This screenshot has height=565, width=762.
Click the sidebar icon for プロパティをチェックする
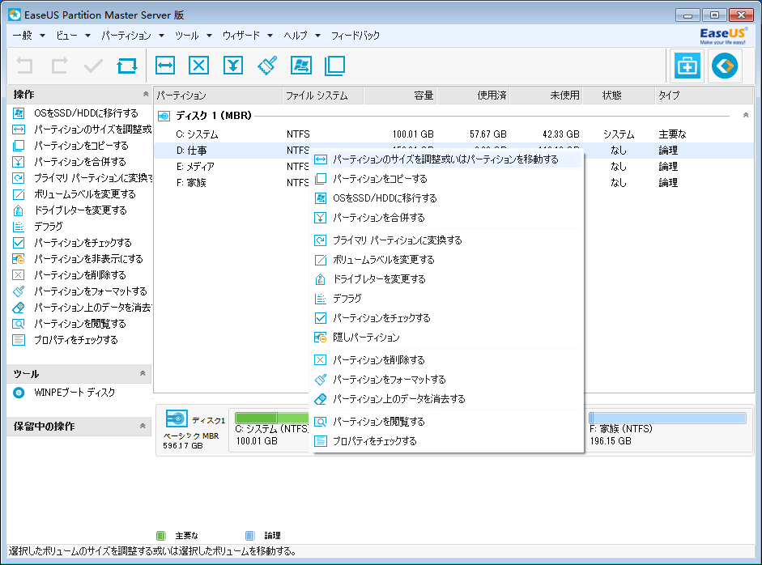point(19,340)
